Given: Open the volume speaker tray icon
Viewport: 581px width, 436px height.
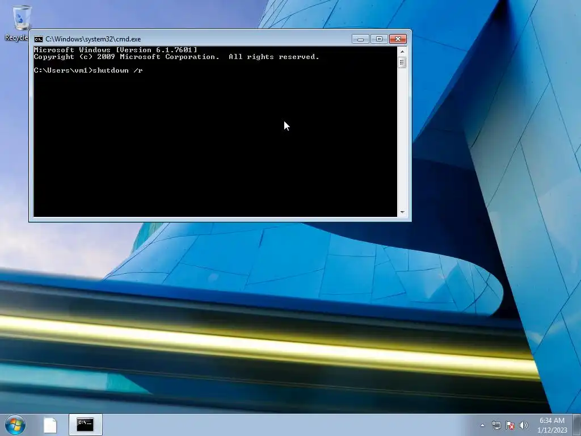Looking at the screenshot, I should tap(524, 425).
